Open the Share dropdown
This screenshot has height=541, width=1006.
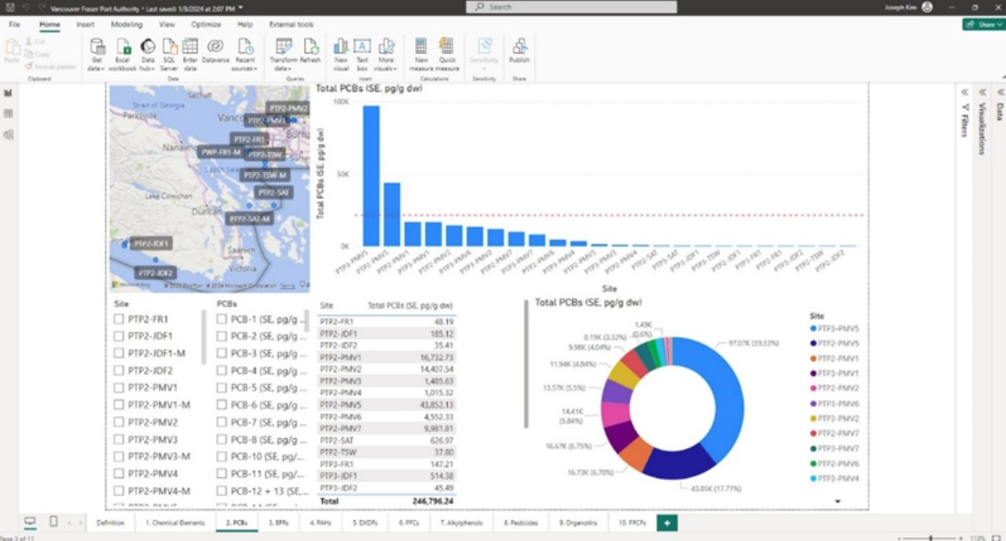pos(983,25)
